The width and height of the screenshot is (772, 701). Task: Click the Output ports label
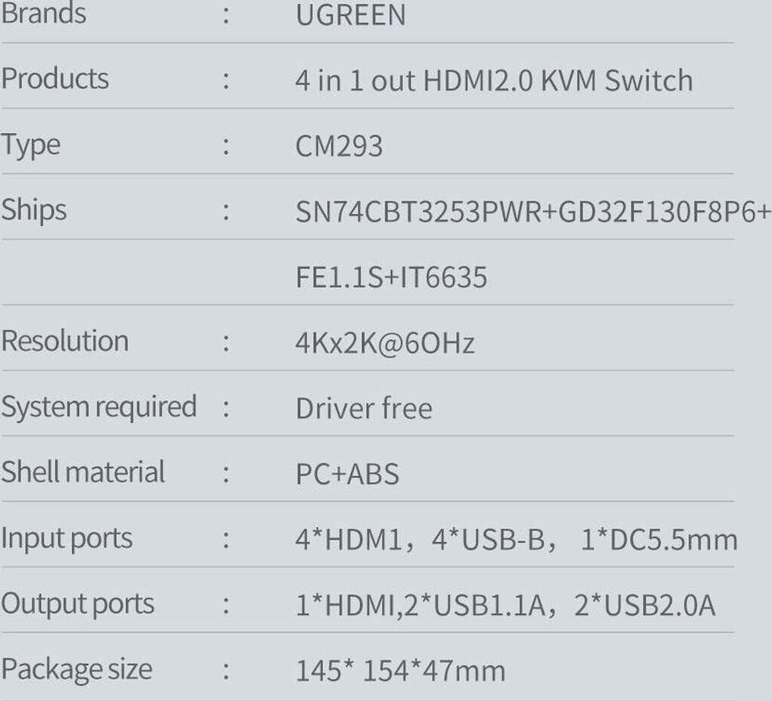click(x=78, y=604)
